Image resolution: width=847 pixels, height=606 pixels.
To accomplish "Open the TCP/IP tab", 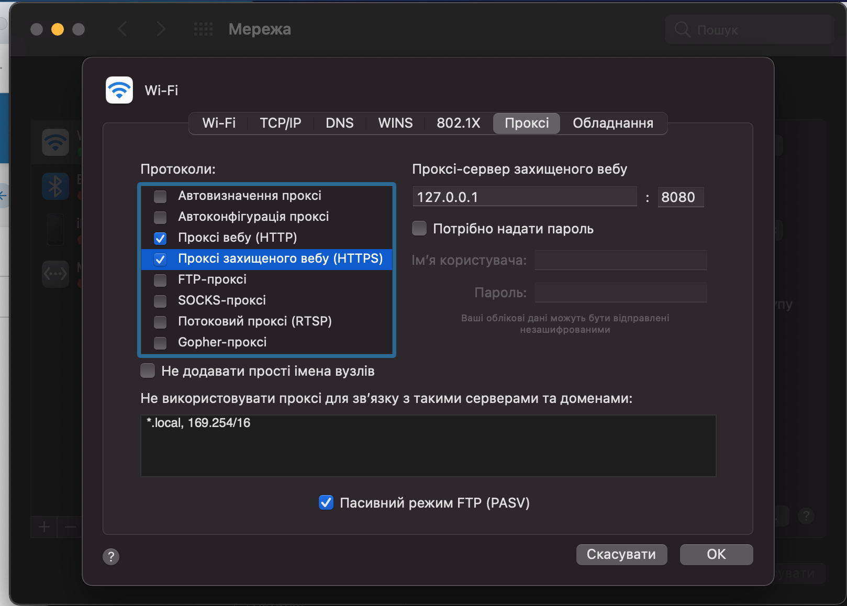I will pyautogui.click(x=280, y=123).
